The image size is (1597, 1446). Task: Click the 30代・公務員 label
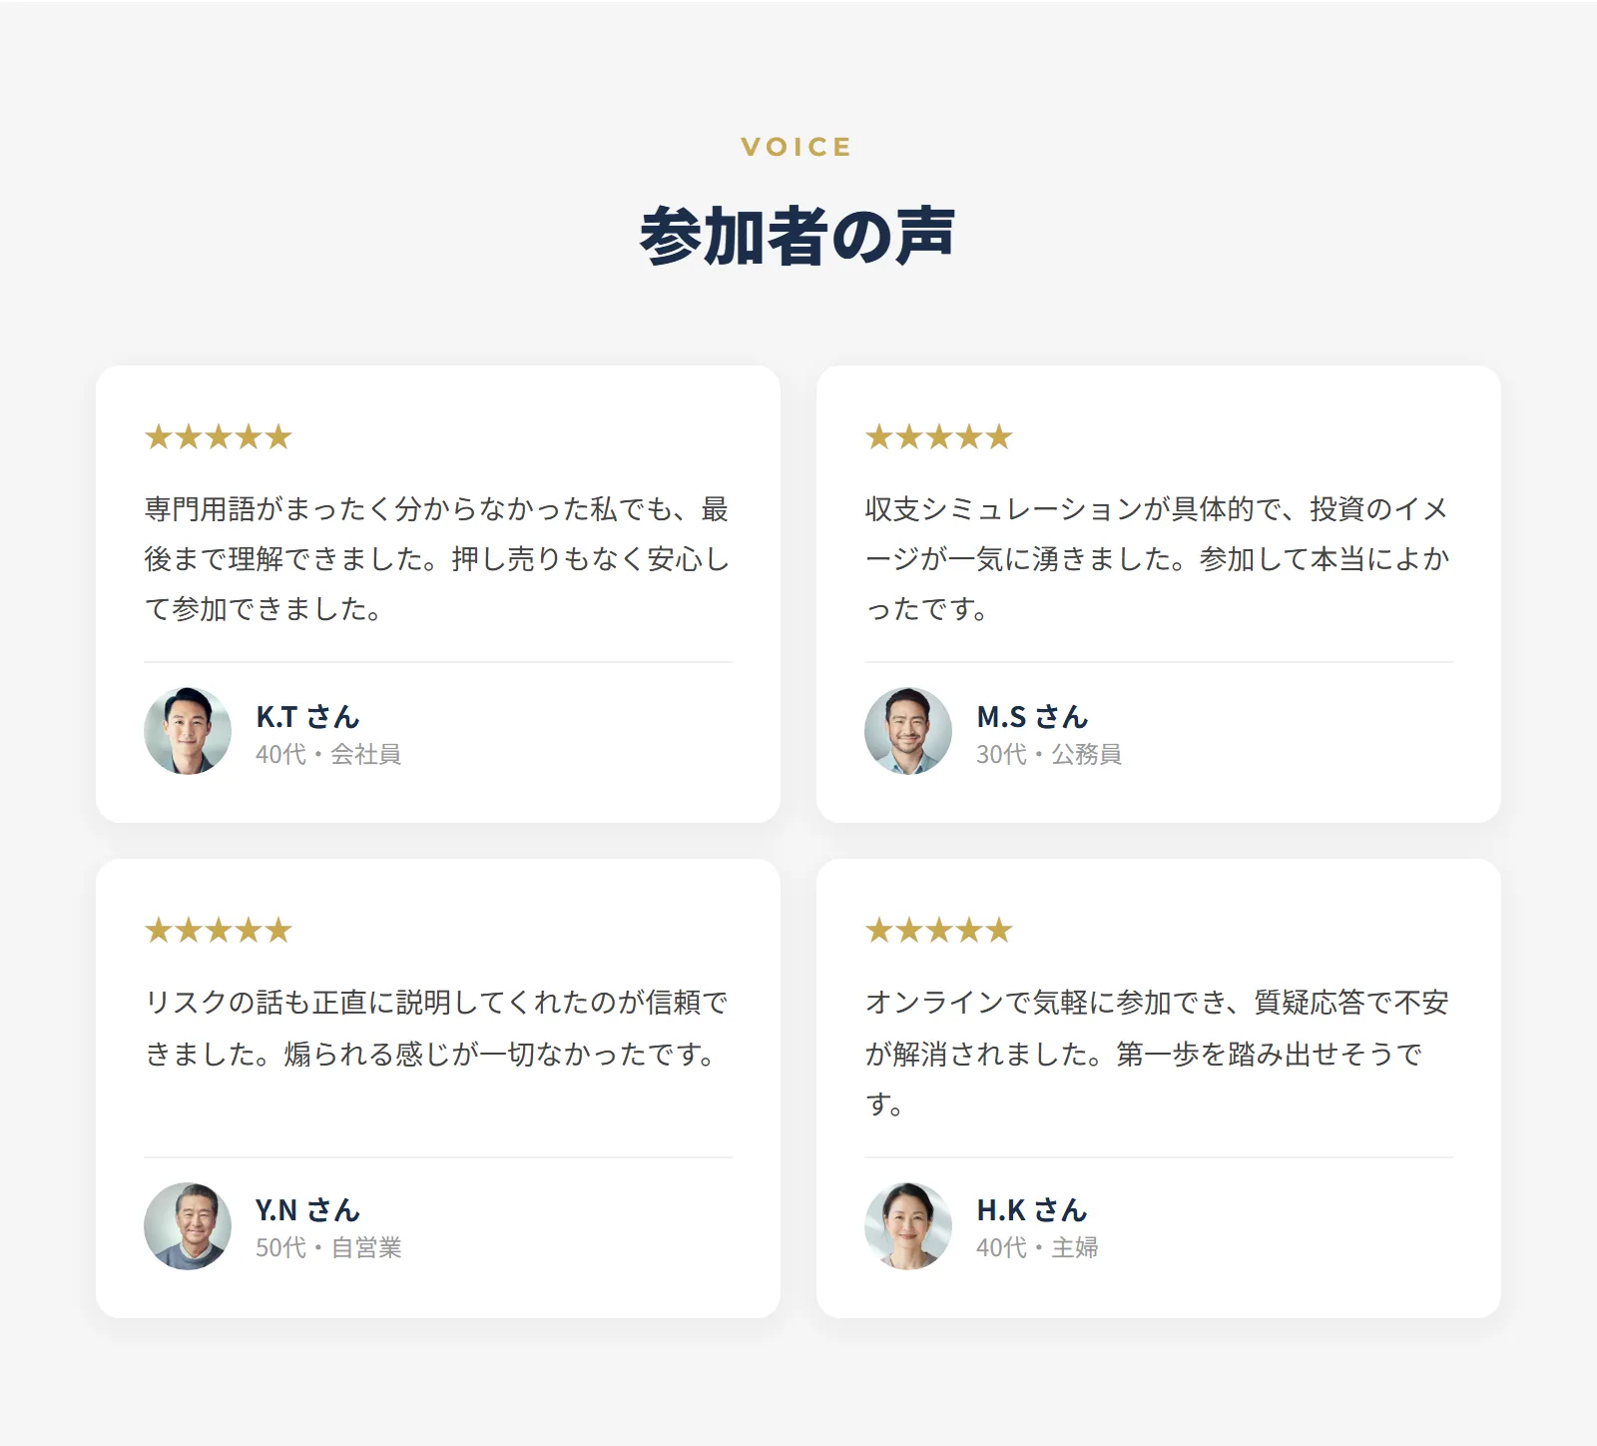pos(1049,755)
